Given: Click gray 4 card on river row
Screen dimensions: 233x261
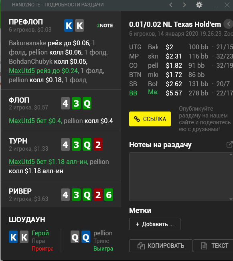Looking at the screenshot, I should [x=65, y=194].
